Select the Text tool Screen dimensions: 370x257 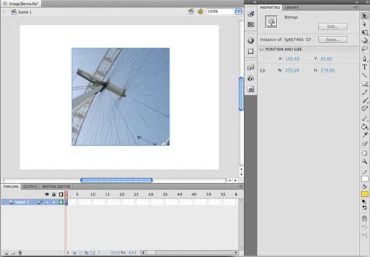(x=364, y=67)
